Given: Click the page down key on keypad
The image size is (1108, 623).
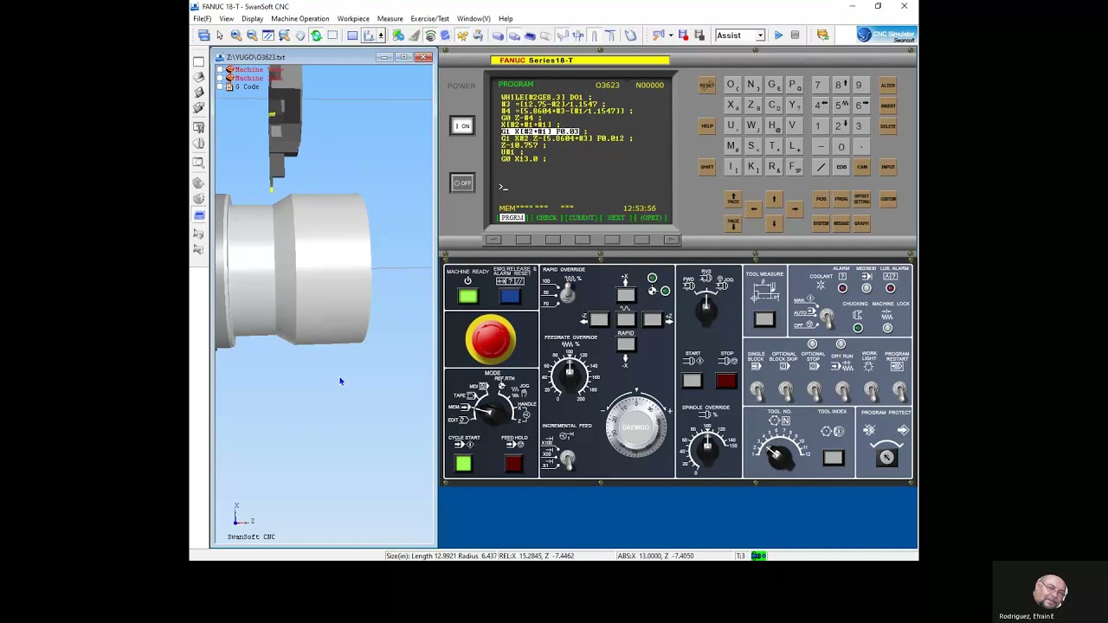Looking at the screenshot, I should click(733, 223).
